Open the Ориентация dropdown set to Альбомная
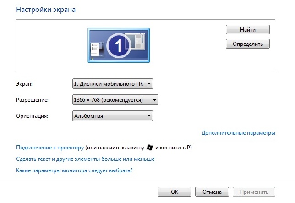This screenshot has width=295, height=203. (x=112, y=116)
